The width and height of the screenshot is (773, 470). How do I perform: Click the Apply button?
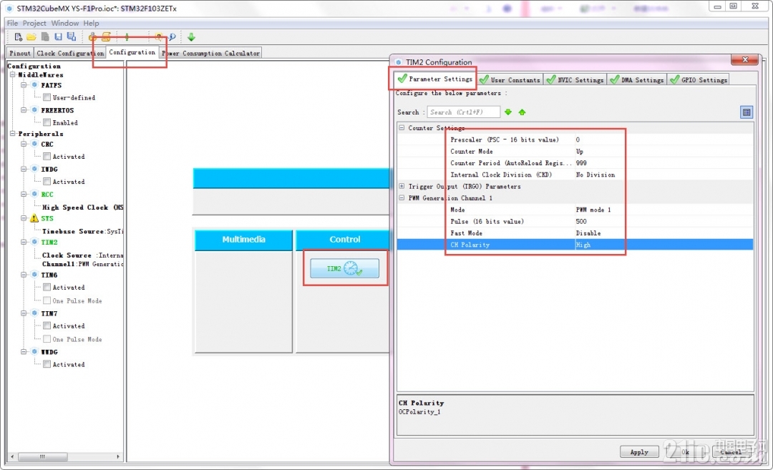coord(639,452)
